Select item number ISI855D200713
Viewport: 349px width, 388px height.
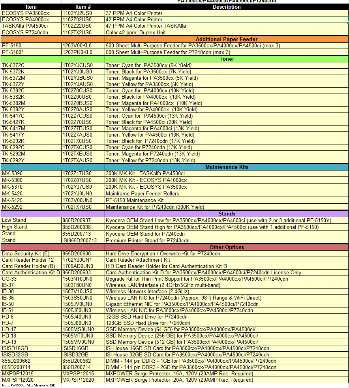(83, 240)
